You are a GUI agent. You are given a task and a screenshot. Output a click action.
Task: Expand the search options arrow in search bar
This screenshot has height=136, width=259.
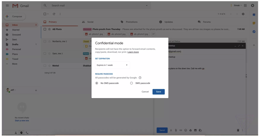[x=147, y=6]
